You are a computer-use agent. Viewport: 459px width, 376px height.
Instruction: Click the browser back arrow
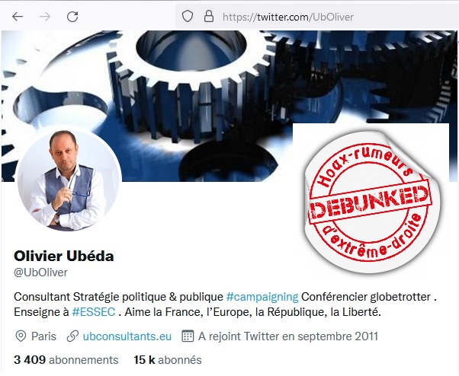18,17
